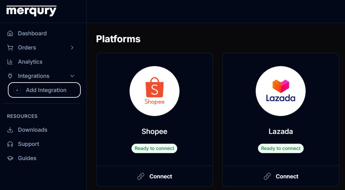Click the link icon in Shopee's Connect

pos(141,176)
